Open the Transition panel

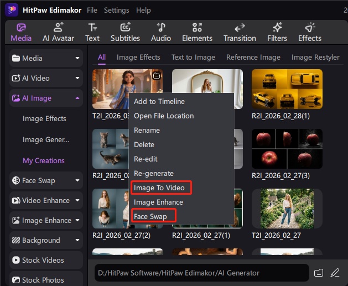tap(240, 33)
